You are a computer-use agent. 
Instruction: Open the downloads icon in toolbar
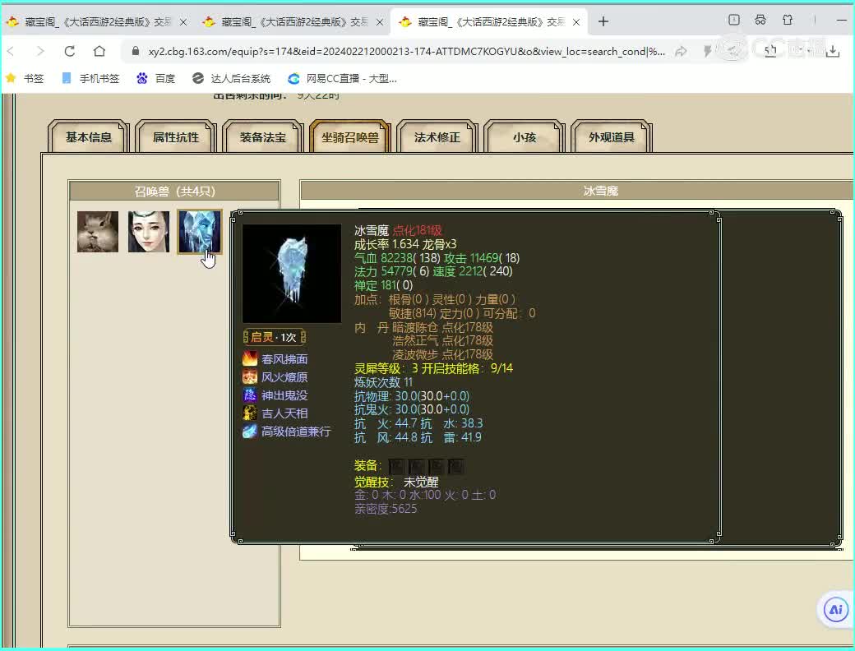click(833, 51)
